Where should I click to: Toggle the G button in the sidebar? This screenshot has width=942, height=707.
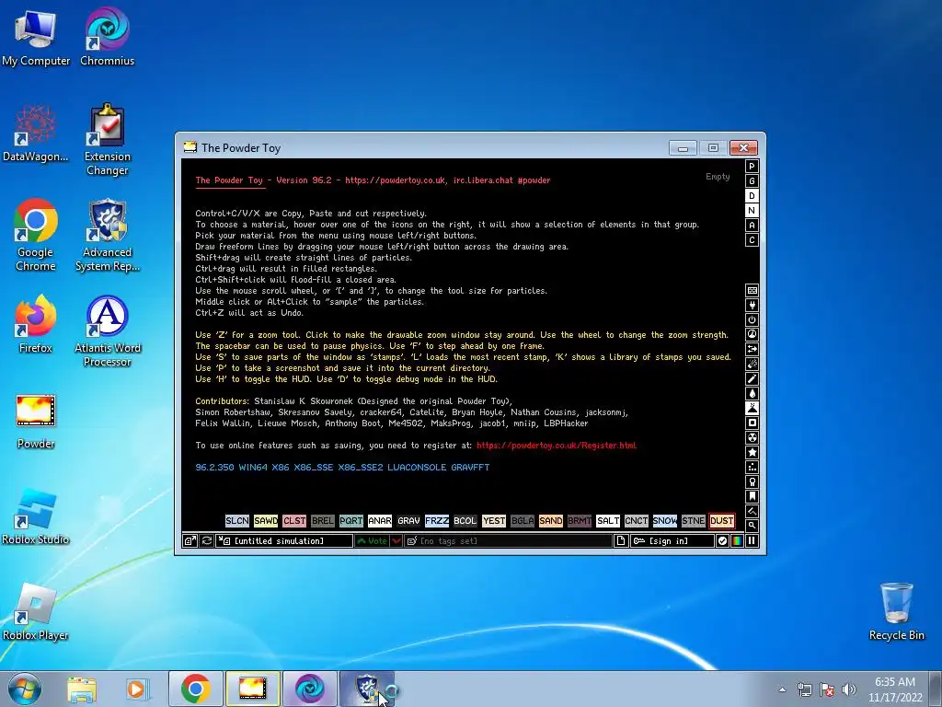pyautogui.click(x=752, y=181)
